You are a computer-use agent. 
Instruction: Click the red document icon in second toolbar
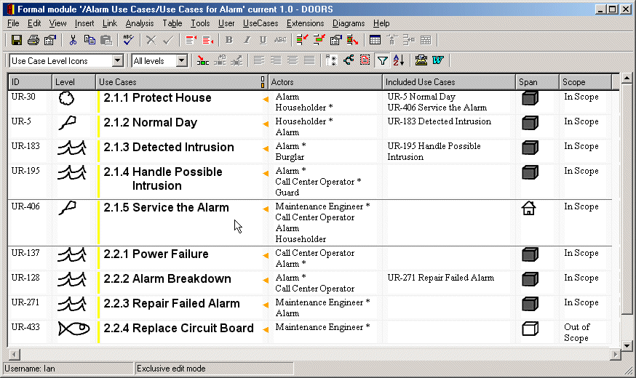click(365, 61)
